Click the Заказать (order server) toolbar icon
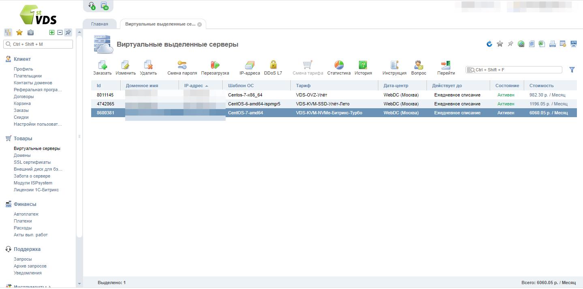 click(102, 65)
